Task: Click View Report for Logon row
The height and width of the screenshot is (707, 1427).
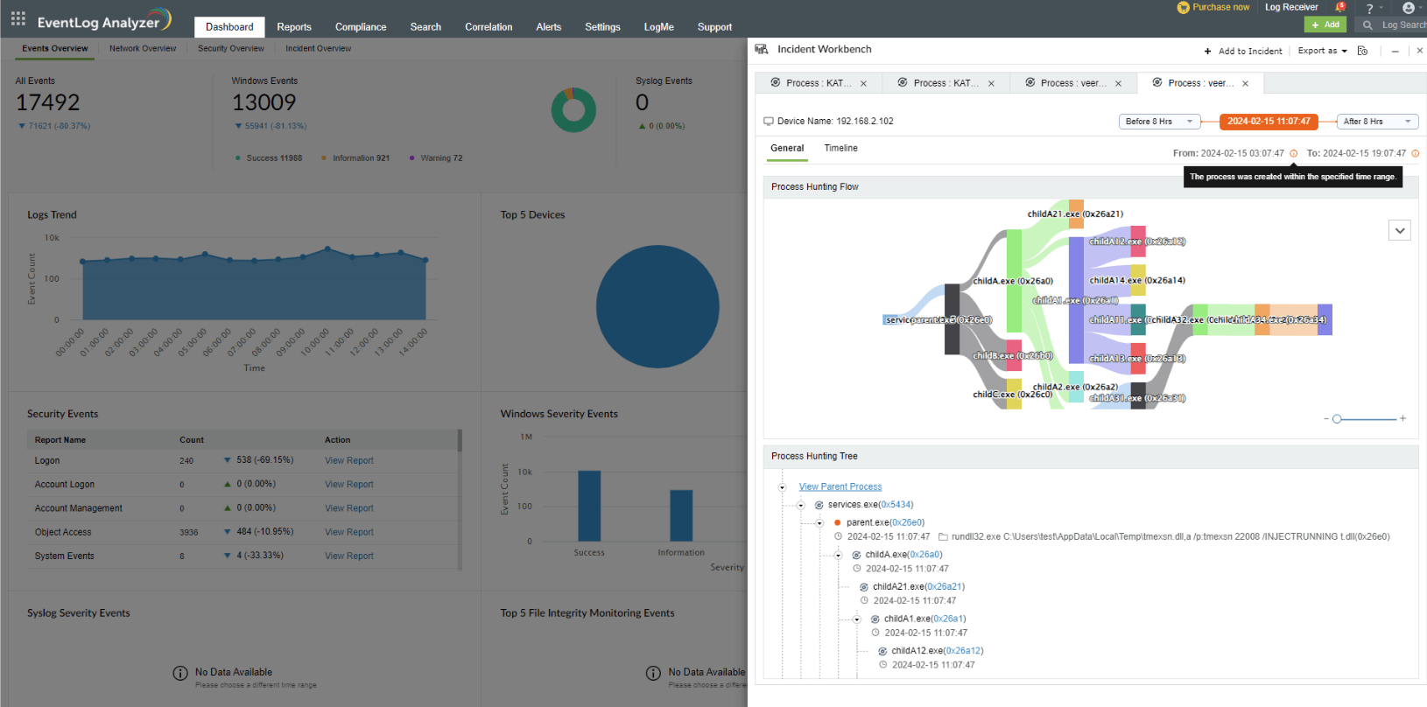Action: pyautogui.click(x=348, y=461)
